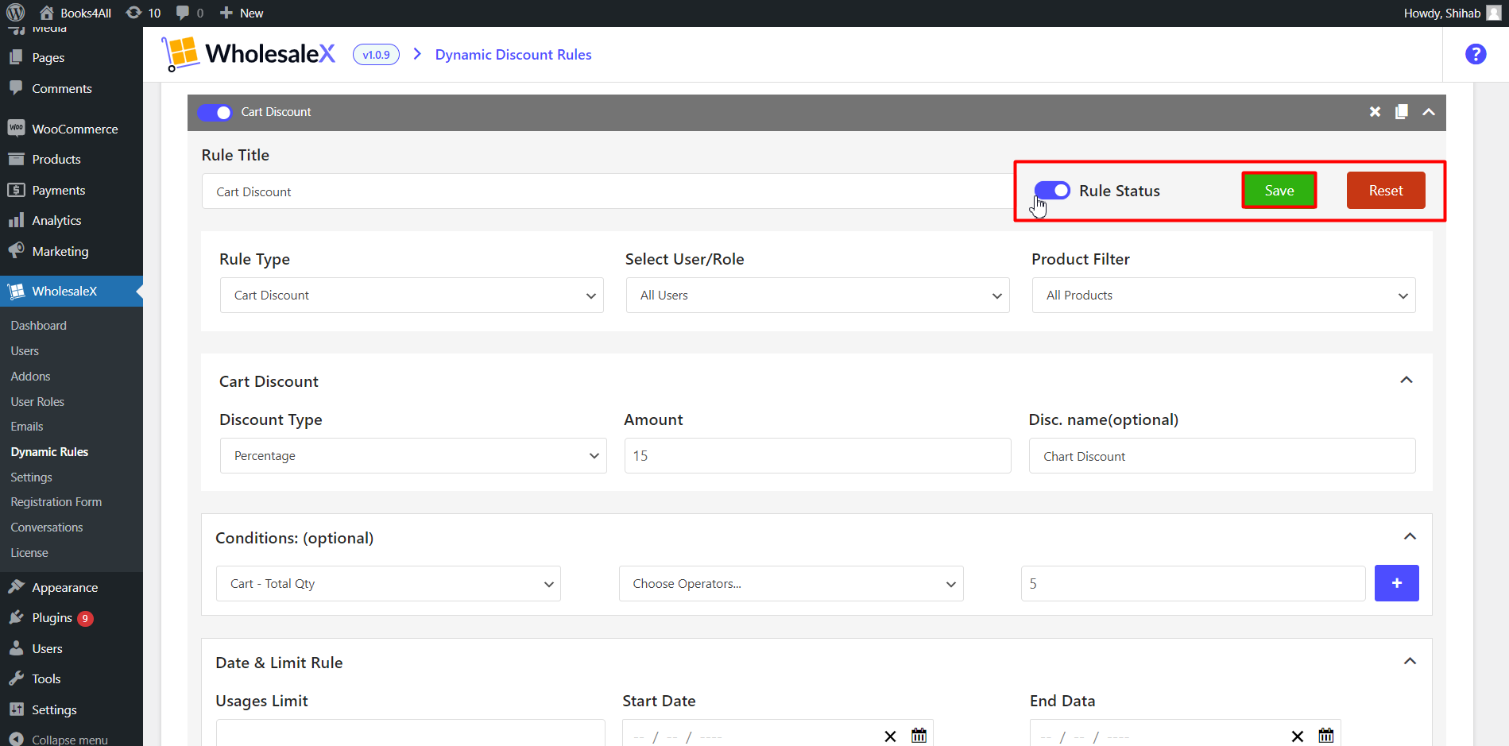
Task: Collapse the Cart Discount rule panel
Action: click(x=1429, y=112)
